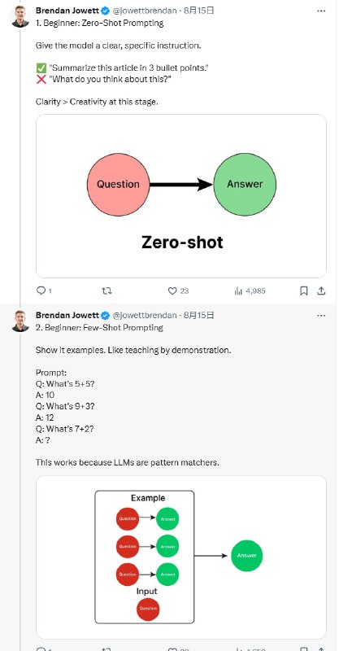
Task: Retweet the Zero-Shot Prompting tweet
Action: coord(106,291)
